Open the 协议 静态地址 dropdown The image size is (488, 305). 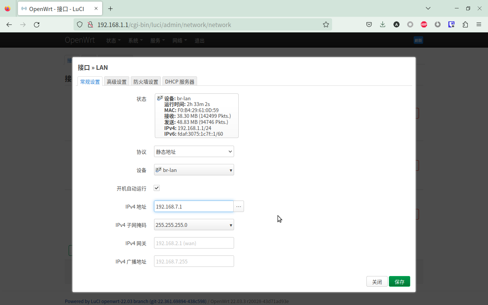point(194,151)
